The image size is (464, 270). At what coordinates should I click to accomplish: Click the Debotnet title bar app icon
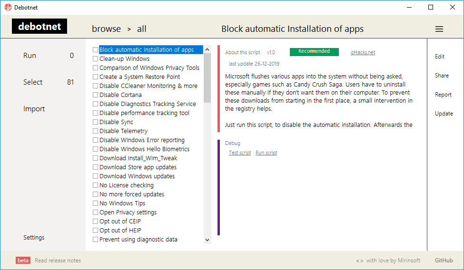[8, 8]
